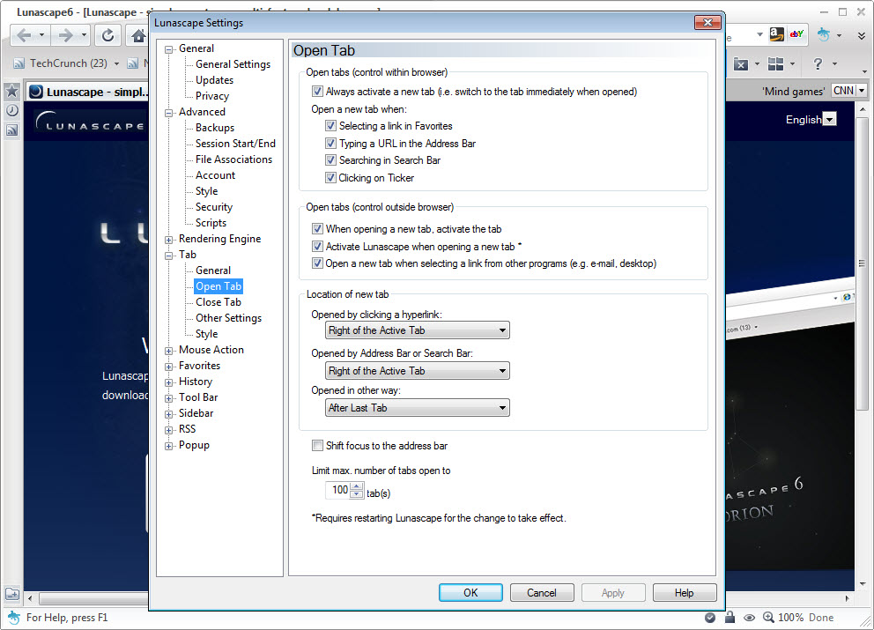Click the question mark help icon
874x630 pixels.
pyautogui.click(x=817, y=64)
